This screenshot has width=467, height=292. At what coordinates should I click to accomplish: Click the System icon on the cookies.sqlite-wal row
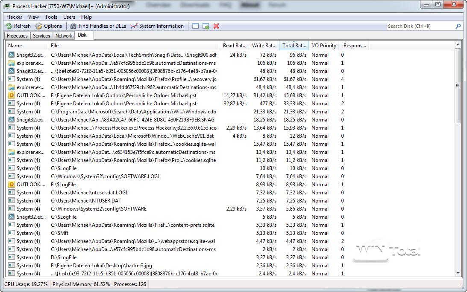click(11, 144)
